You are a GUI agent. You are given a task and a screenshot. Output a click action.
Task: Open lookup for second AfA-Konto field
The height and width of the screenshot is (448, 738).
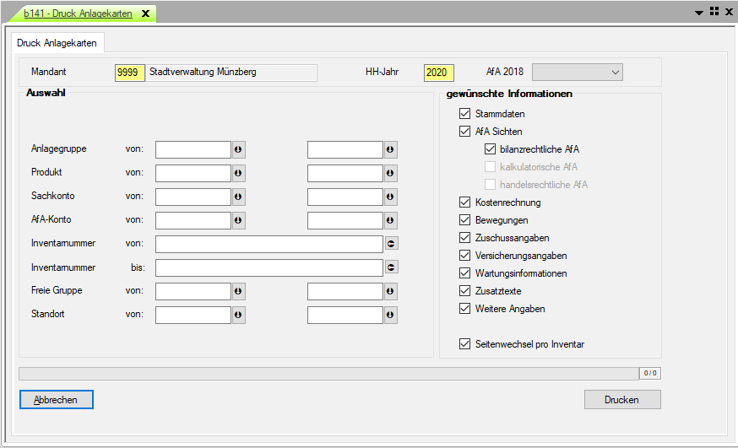390,220
